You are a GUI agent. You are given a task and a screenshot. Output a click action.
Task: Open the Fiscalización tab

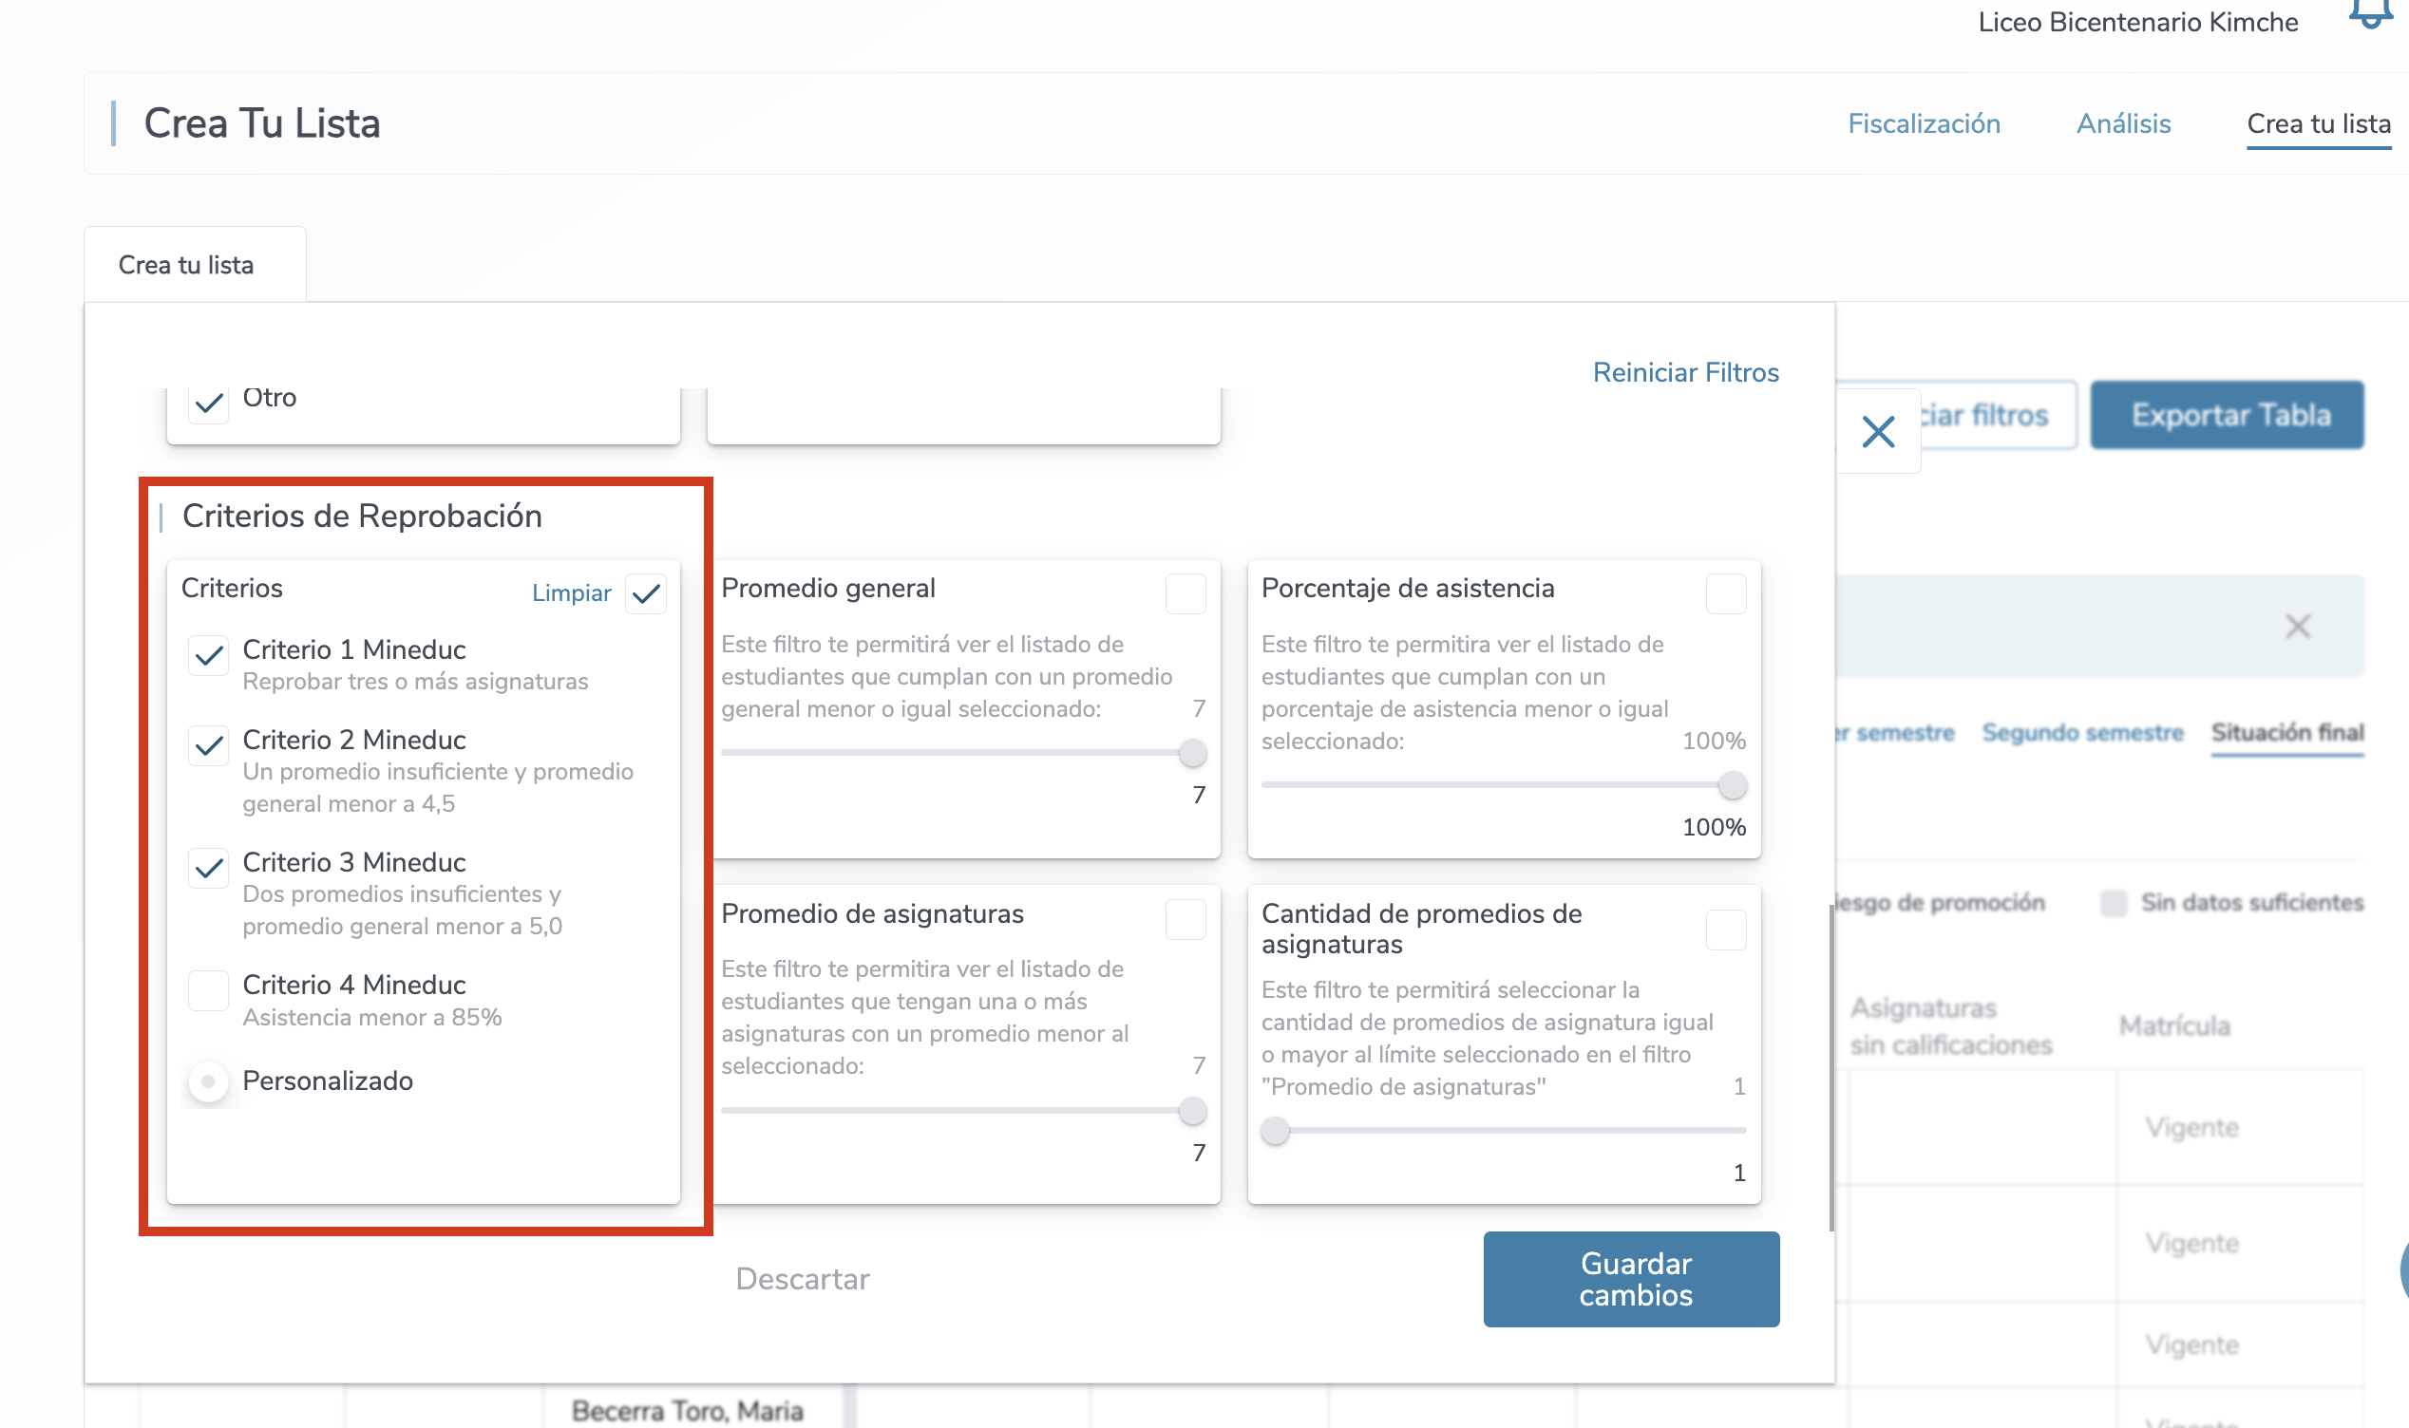point(1923,124)
